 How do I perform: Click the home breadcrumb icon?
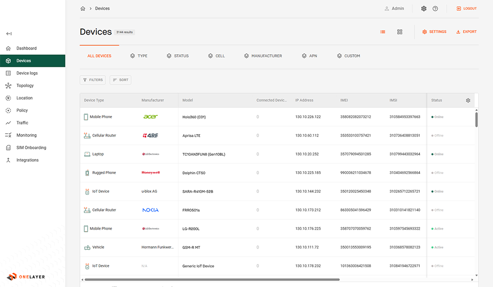click(83, 9)
